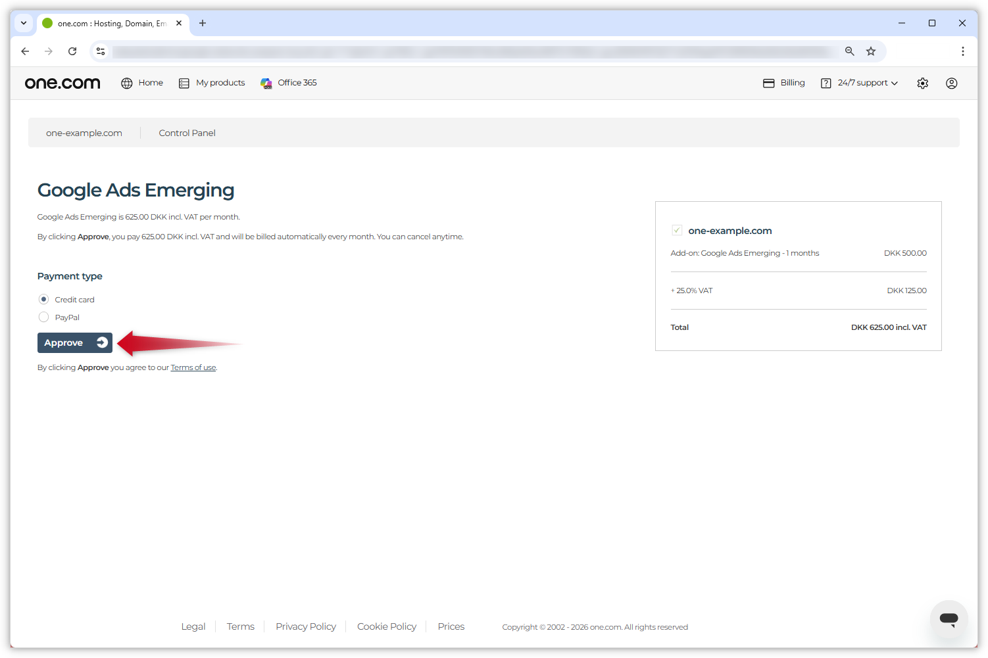Open the Home globe icon
988x658 pixels.
click(127, 83)
